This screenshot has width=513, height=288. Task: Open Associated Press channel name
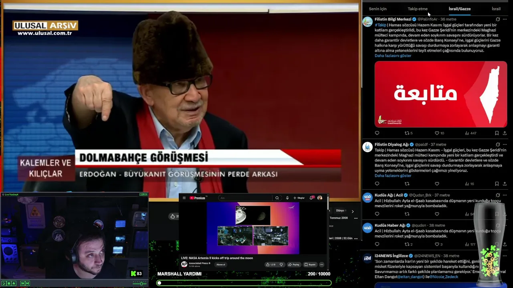199,263
